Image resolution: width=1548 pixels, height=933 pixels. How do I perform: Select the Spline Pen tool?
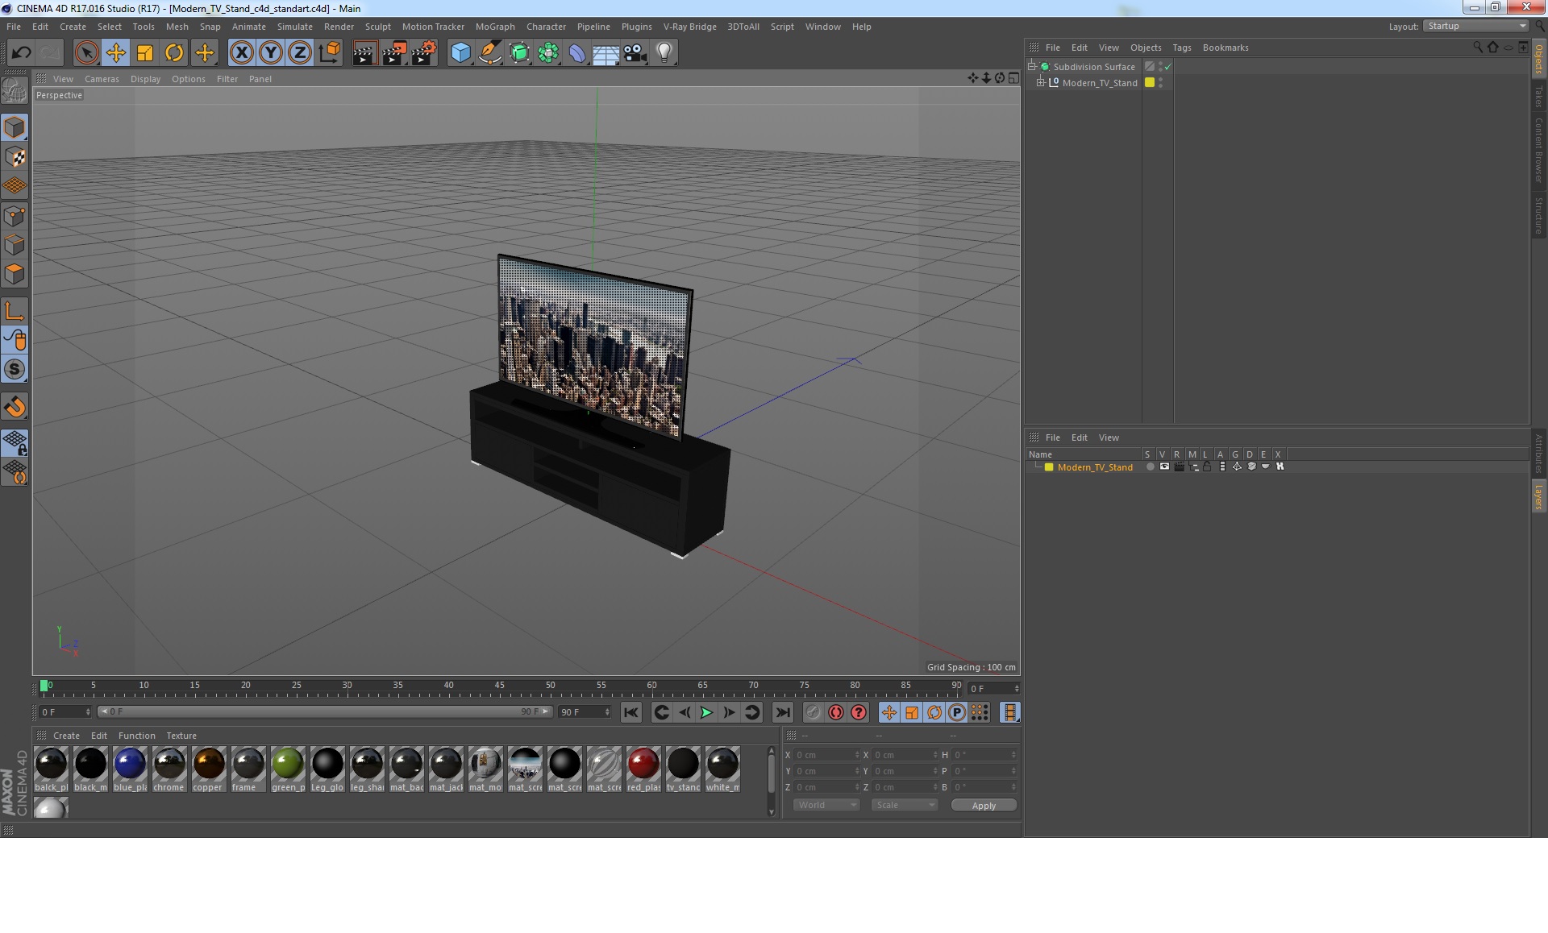click(x=489, y=53)
